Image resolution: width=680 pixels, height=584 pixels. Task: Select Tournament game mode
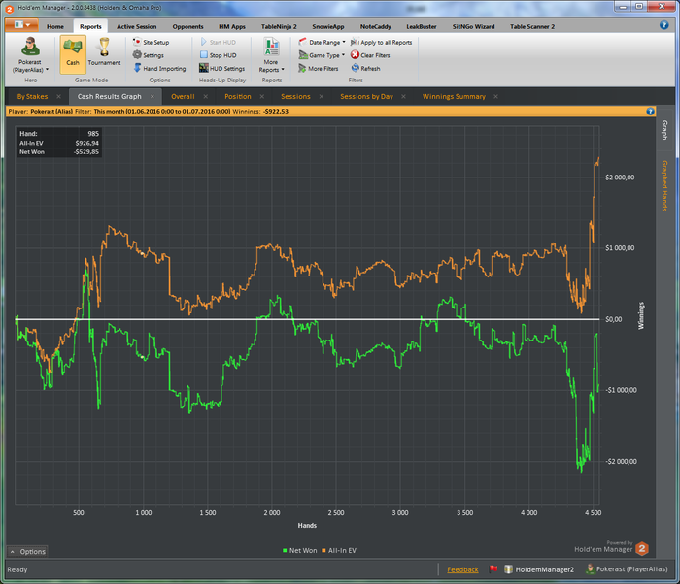click(x=104, y=52)
